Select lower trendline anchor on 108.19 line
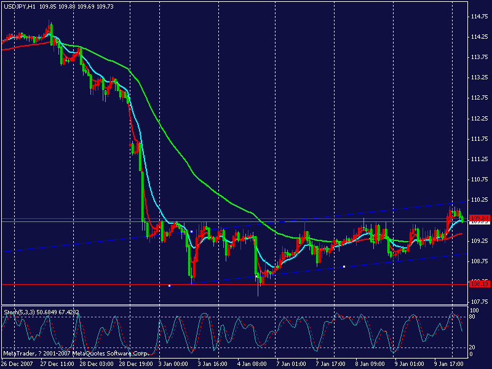The image size is (492, 369). 170,286
